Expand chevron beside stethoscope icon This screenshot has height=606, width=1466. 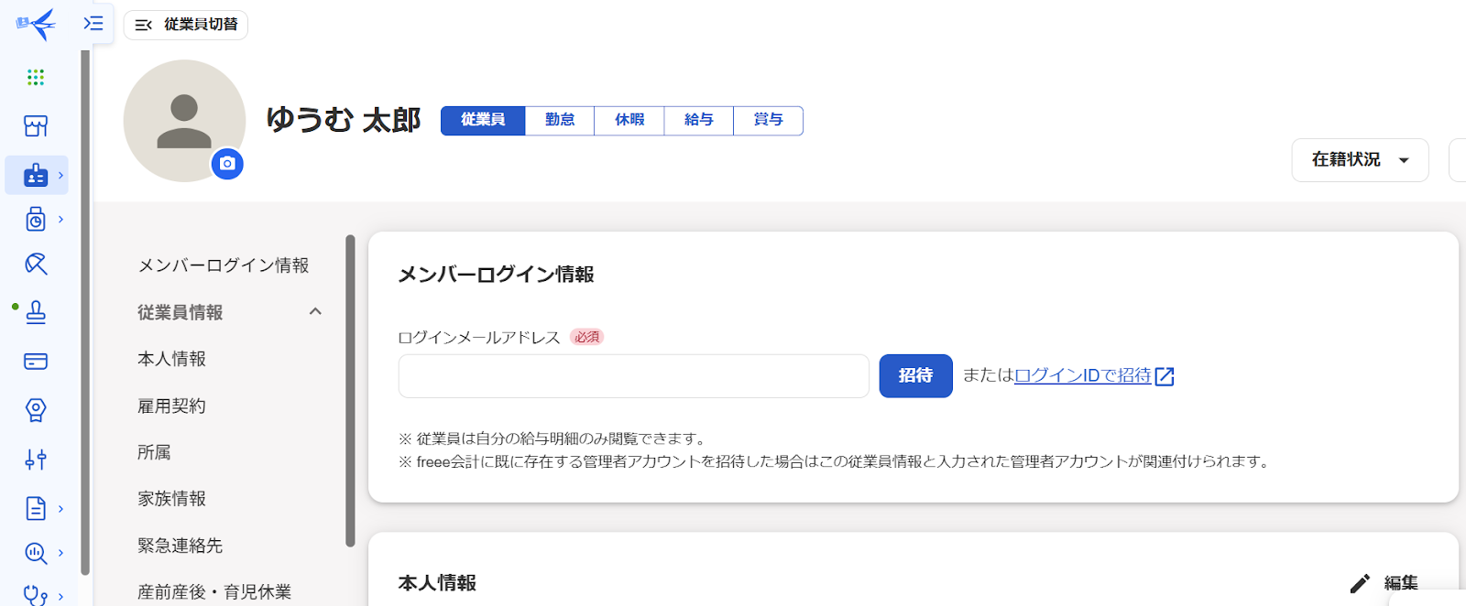[x=61, y=596]
